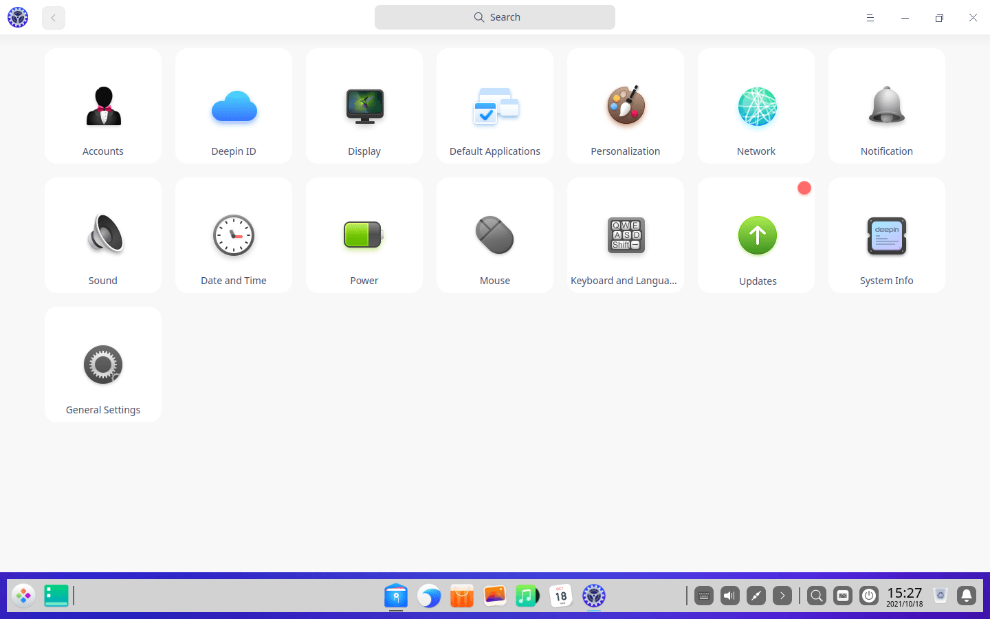This screenshot has height=619, width=990.
Task: Open the Updates module with red badge
Action: (756, 235)
